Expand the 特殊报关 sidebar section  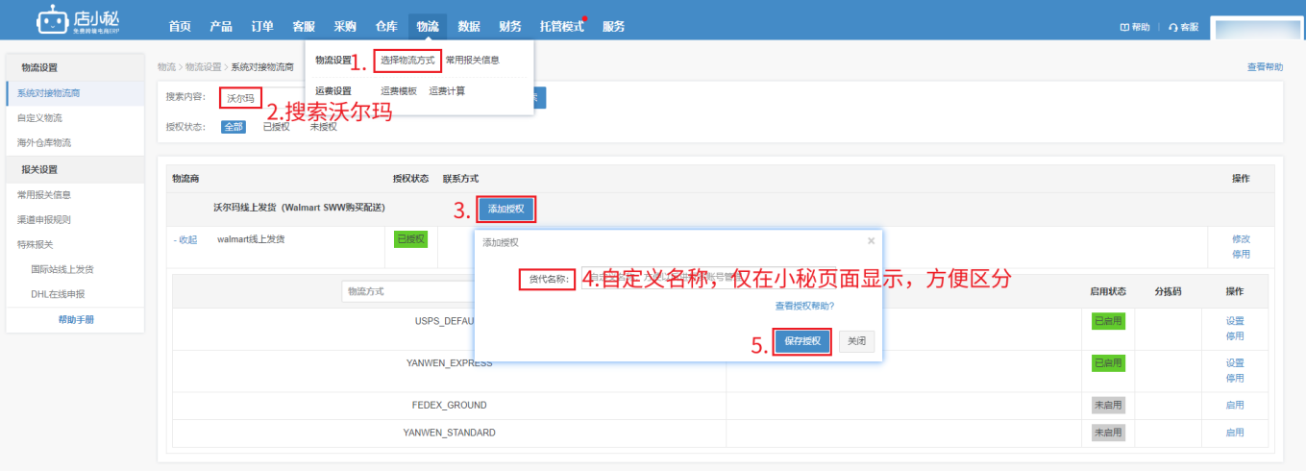pyautogui.click(x=36, y=244)
